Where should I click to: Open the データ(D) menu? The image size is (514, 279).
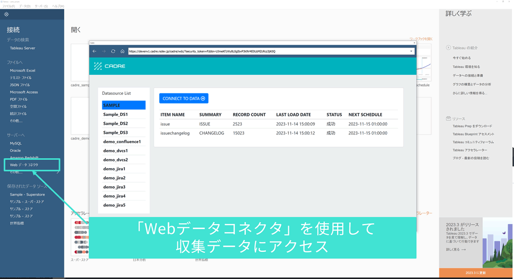coord(25,6)
